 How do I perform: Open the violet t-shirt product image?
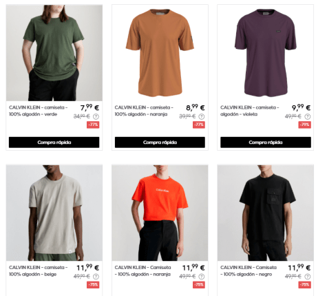pyautogui.click(x=266, y=53)
